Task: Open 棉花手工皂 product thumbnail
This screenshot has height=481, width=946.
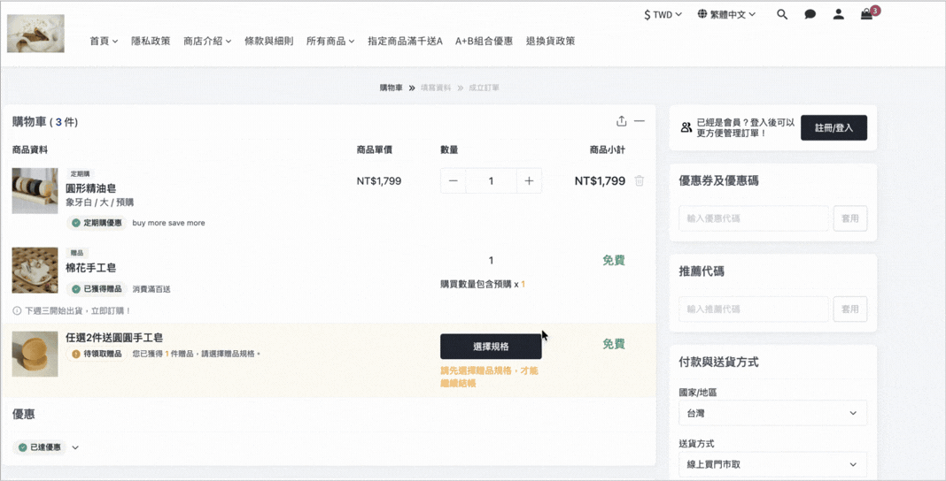Action: (35, 270)
